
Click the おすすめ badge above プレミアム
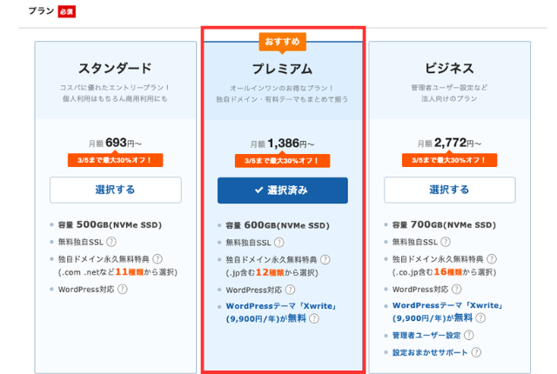[x=282, y=41]
